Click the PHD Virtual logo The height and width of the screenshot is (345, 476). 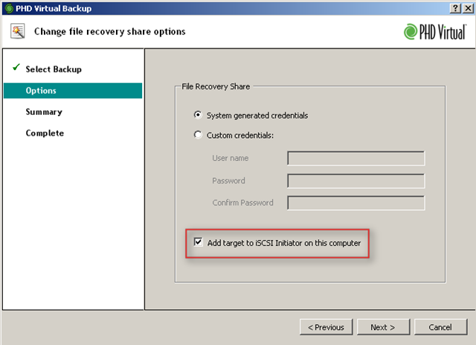[x=434, y=31]
